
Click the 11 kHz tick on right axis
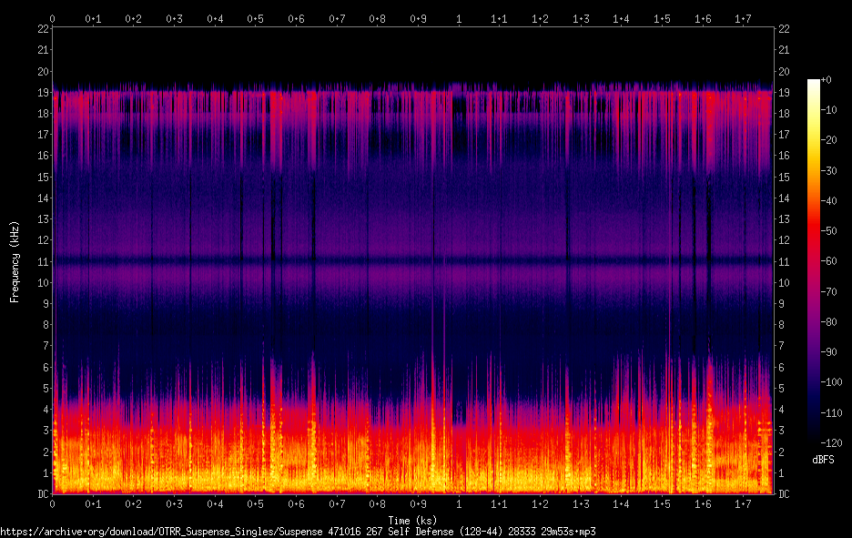point(784,262)
